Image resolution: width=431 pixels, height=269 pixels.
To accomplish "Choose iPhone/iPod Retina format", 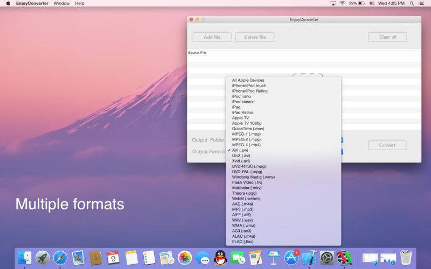I will click(283, 91).
